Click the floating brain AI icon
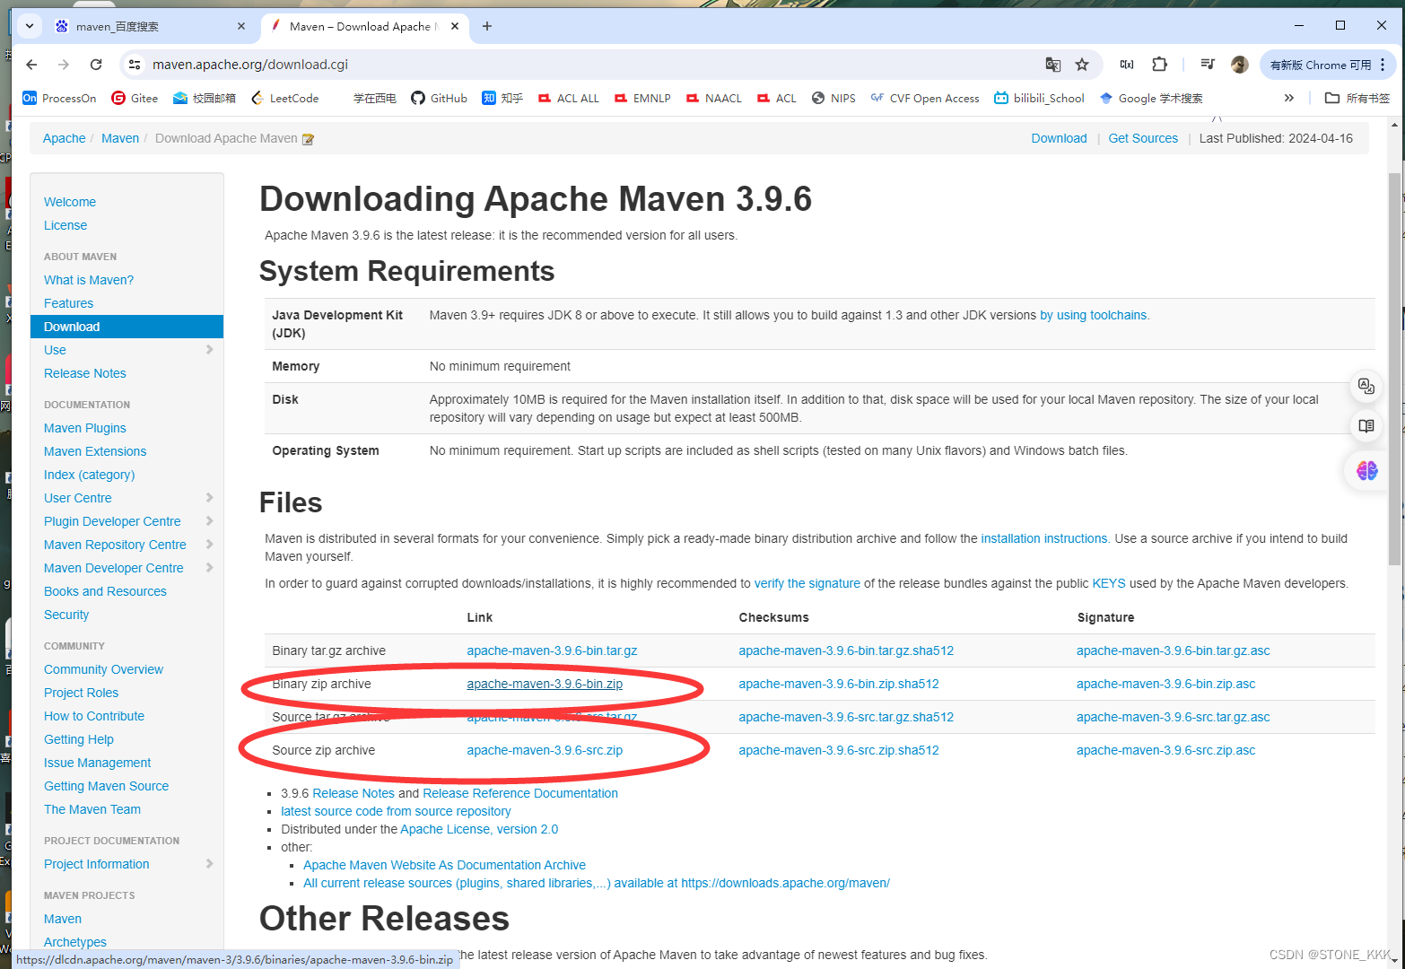 pyautogui.click(x=1366, y=470)
